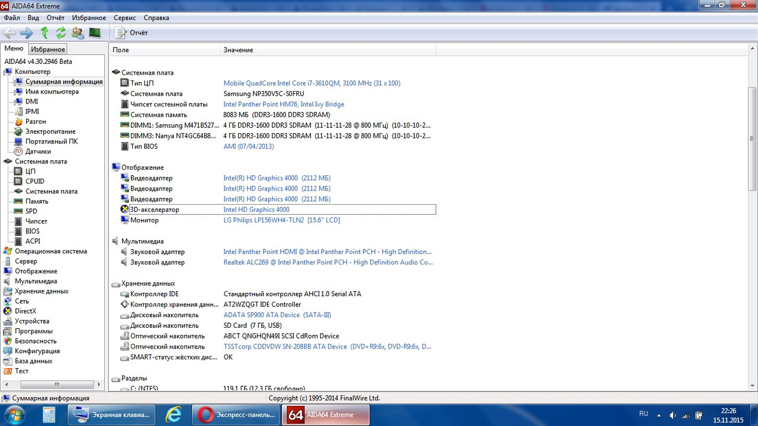Switch to the Избранное tab in left panel
Screen dimensions: 758x426
pyautogui.click(x=48, y=50)
